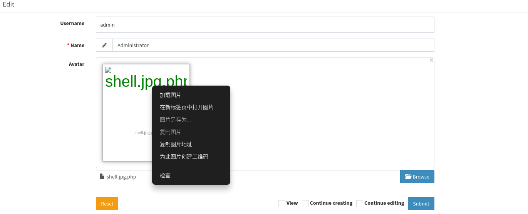Screen dimensions: 528x214
Task: Enable Continue creating checkbox
Action: (x=305, y=204)
